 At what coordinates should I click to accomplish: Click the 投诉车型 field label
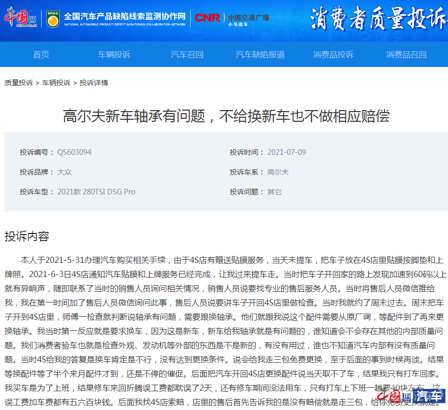tap(37, 192)
